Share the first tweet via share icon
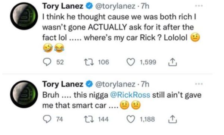This screenshot has width=224, height=135. 172,62
